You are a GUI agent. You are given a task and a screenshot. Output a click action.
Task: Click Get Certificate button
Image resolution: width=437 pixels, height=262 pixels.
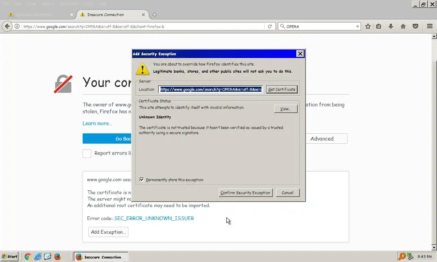(x=282, y=89)
